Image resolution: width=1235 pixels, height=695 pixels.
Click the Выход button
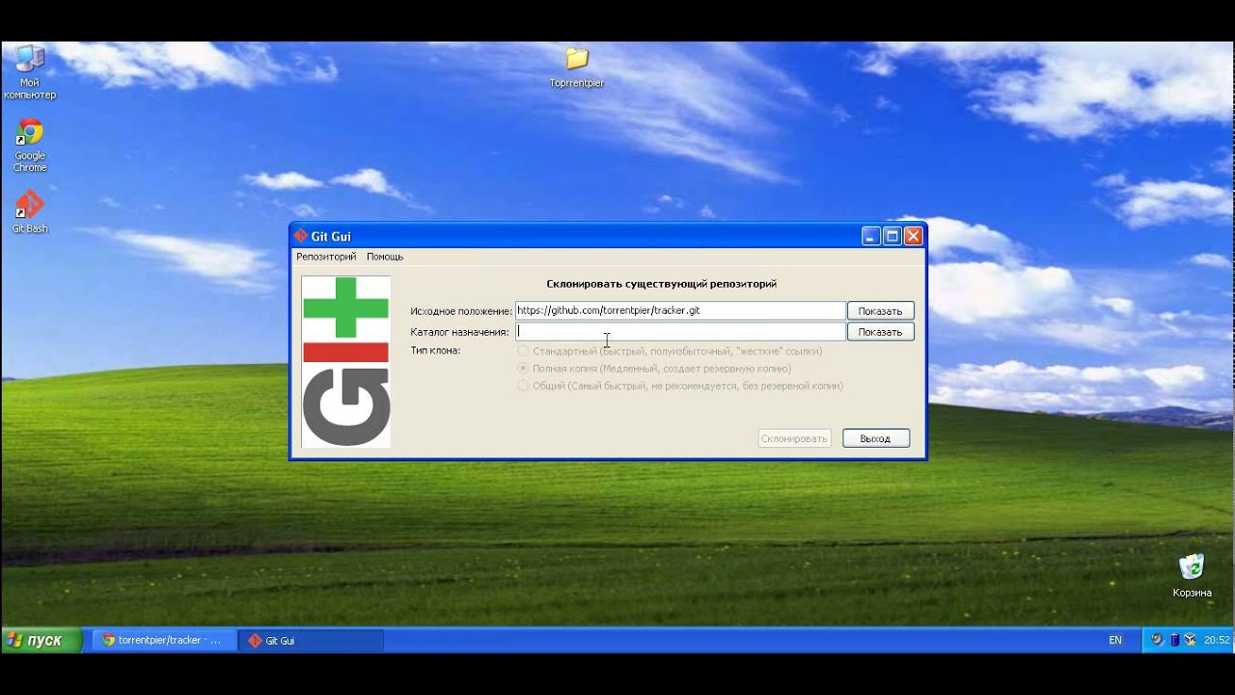[876, 438]
